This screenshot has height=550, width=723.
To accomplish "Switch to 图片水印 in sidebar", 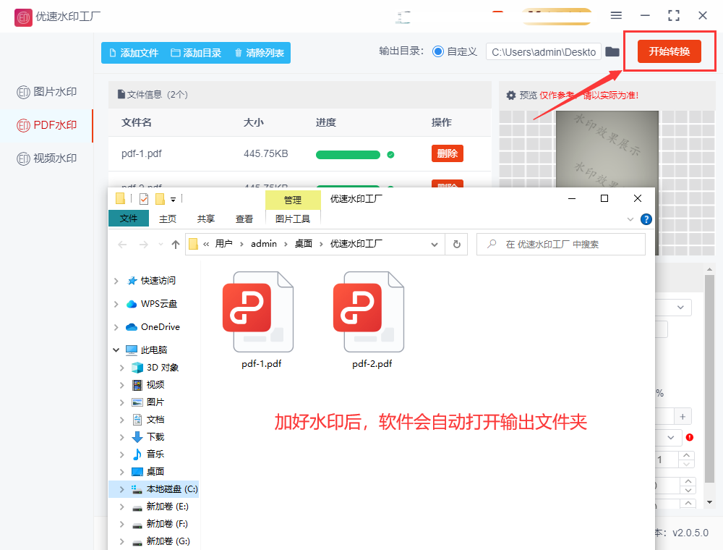I will [x=46, y=92].
